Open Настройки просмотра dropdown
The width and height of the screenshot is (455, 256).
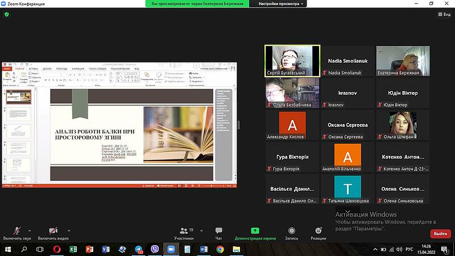(282, 3)
